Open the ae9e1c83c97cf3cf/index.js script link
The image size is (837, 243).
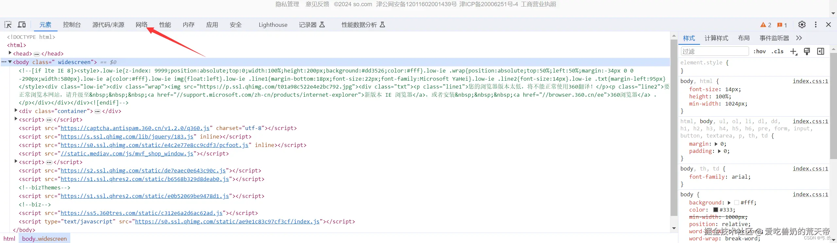click(227, 221)
